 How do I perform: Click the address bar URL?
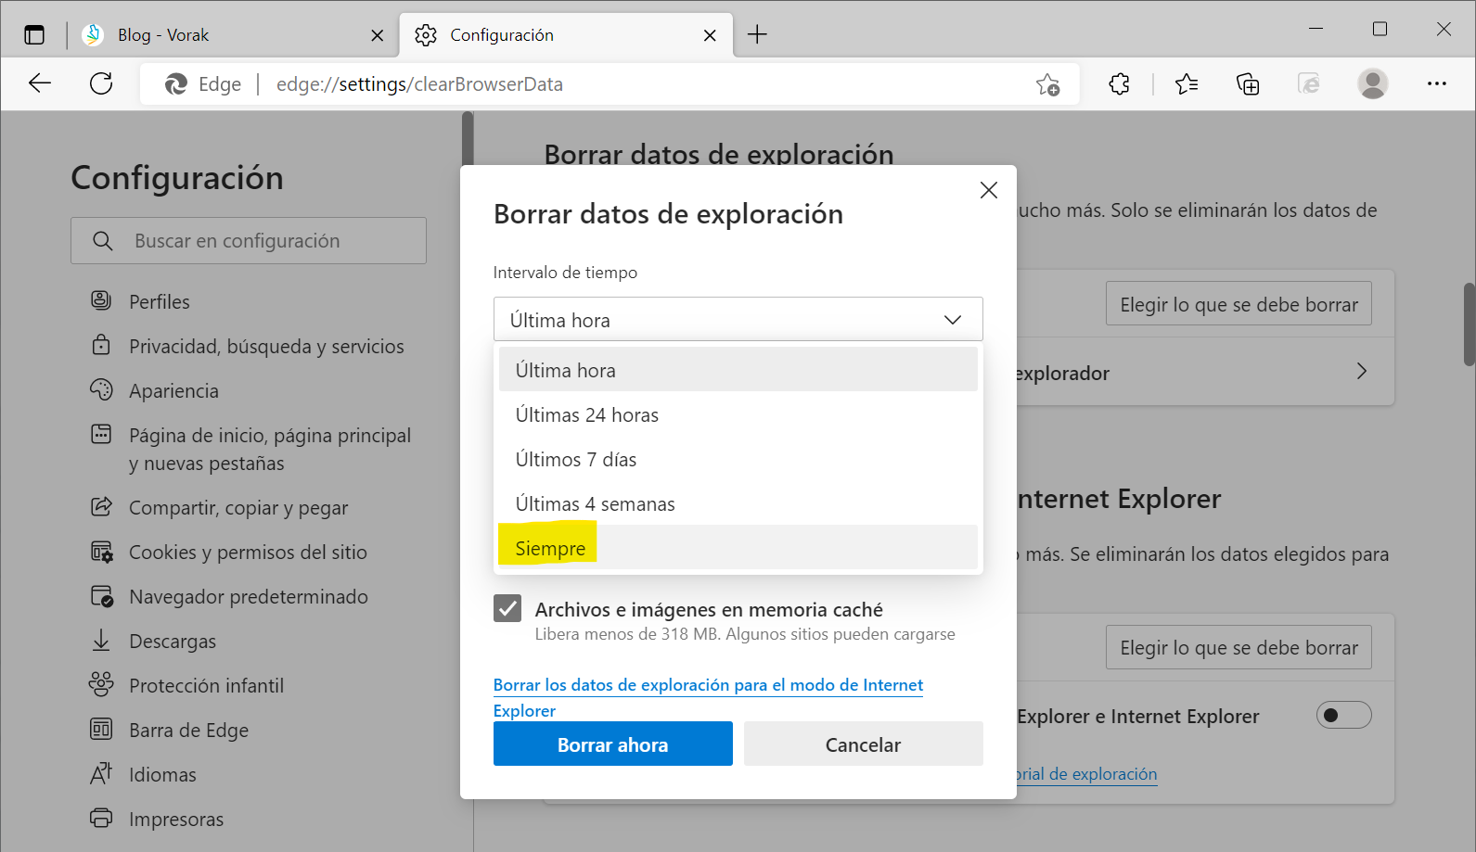click(419, 84)
